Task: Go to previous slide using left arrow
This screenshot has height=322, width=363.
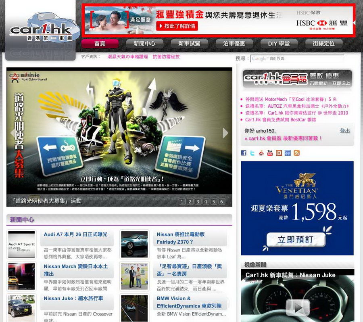Action: coord(12,133)
